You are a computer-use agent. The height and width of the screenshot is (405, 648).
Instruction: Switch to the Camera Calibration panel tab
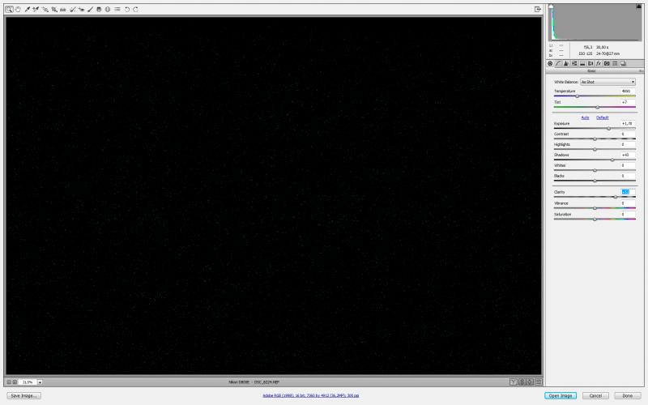tap(607, 63)
